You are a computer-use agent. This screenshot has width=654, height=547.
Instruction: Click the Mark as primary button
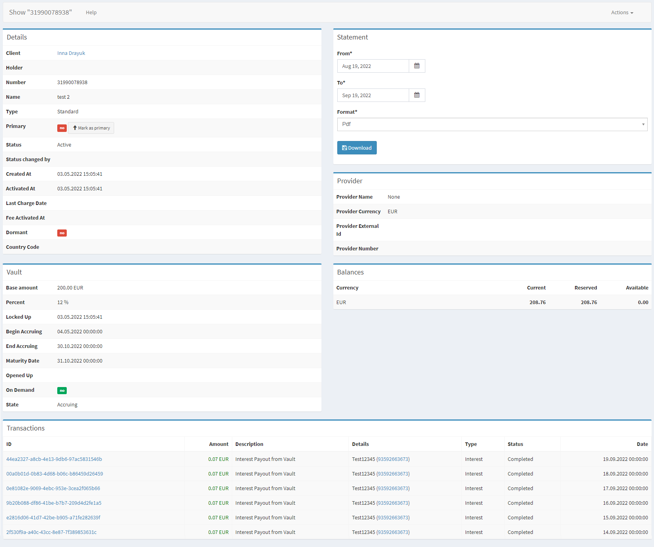click(91, 128)
